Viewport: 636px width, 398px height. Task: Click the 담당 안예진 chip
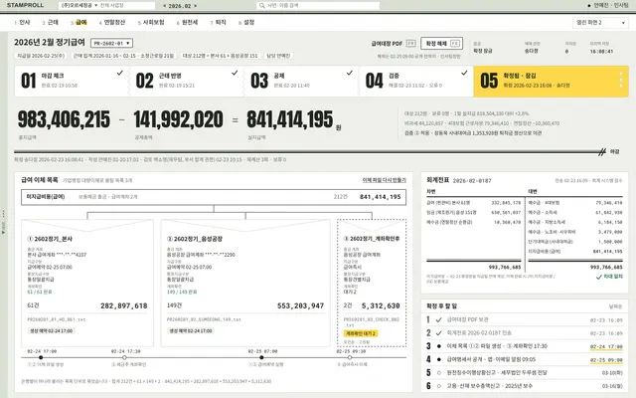pos(278,56)
